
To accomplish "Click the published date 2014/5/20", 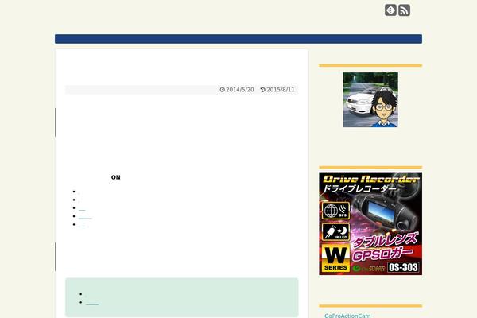I will click(237, 90).
